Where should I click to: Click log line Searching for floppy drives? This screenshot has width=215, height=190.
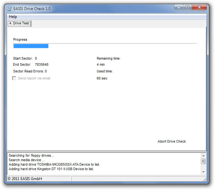coord(31,155)
